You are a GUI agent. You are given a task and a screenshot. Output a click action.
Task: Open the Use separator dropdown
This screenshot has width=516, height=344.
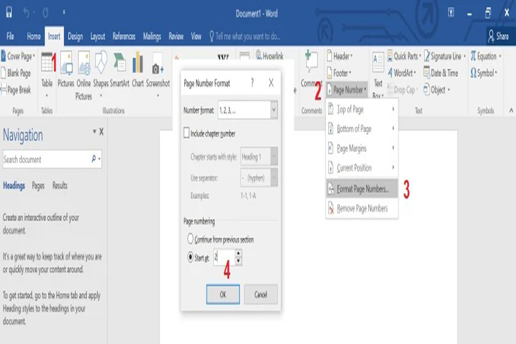274,177
